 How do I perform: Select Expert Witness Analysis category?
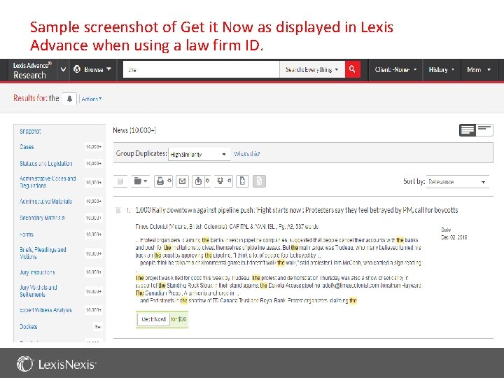[x=45, y=310]
